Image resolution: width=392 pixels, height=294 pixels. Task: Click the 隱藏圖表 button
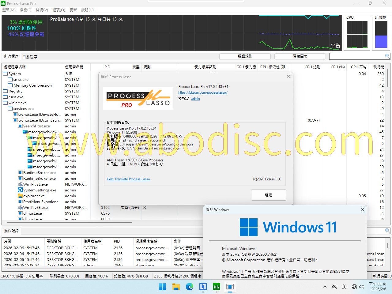[x=300, y=56]
